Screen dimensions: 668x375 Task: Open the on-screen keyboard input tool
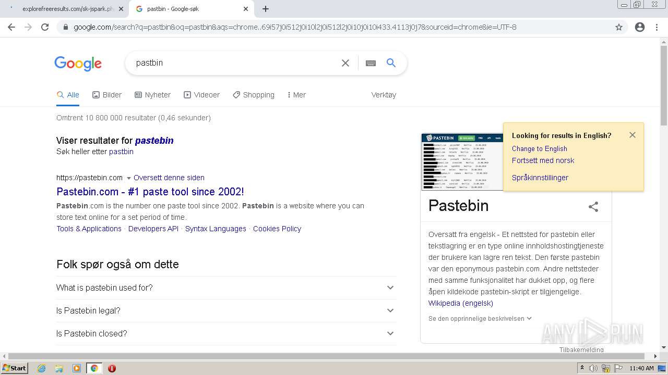click(x=371, y=63)
